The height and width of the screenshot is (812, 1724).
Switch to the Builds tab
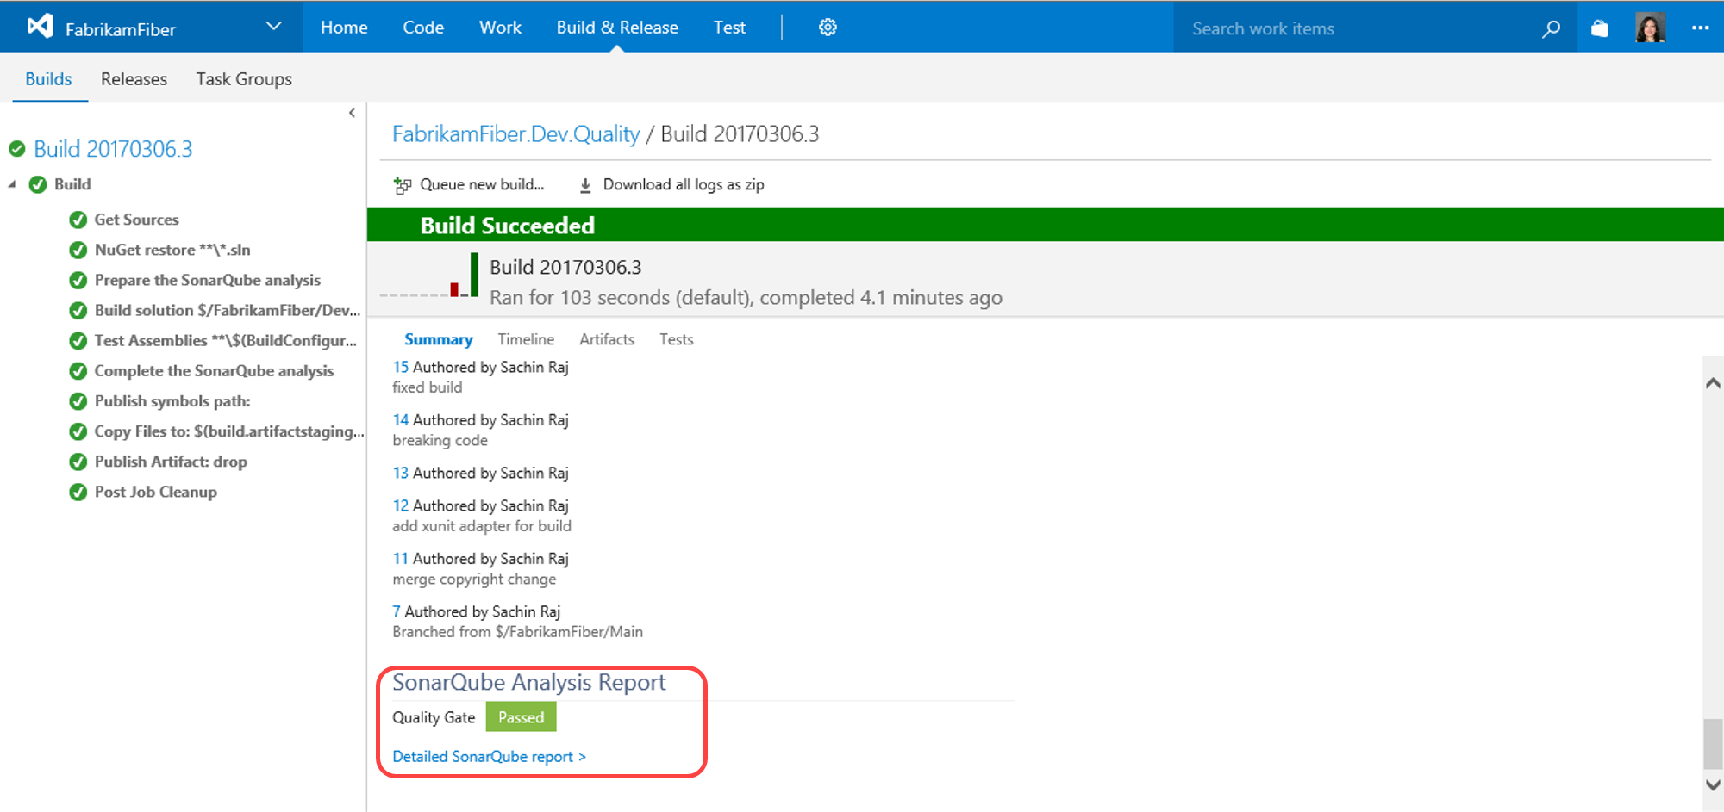click(x=48, y=79)
